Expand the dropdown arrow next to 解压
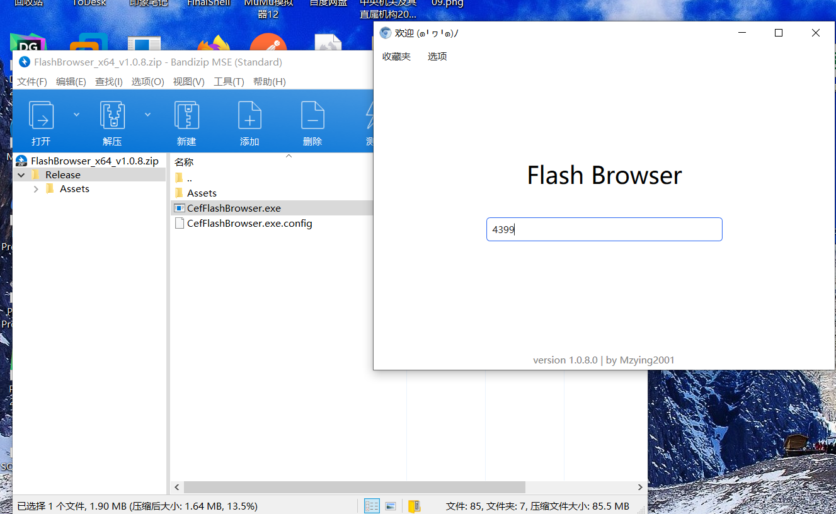The height and width of the screenshot is (514, 836). (x=147, y=114)
